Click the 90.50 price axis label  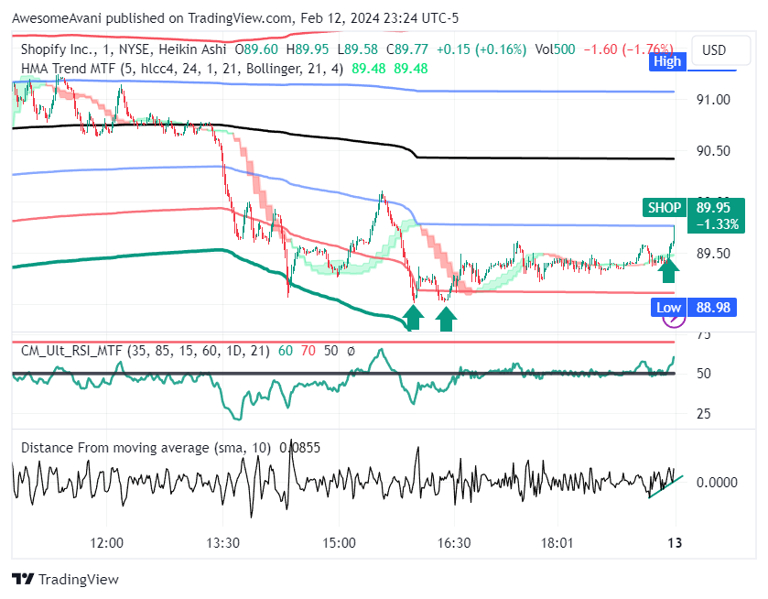click(713, 150)
